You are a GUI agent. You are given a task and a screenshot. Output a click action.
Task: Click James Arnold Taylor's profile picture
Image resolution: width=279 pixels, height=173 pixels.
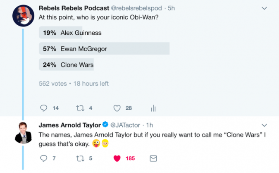(23, 132)
